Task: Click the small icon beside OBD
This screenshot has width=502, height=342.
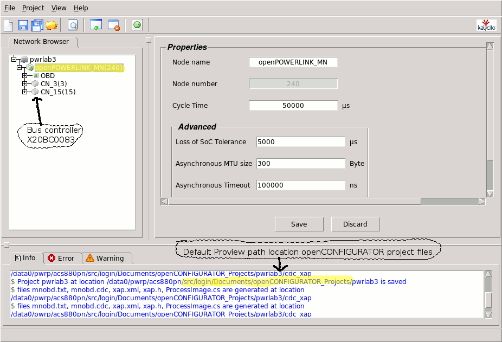Action: pyautogui.click(x=36, y=75)
